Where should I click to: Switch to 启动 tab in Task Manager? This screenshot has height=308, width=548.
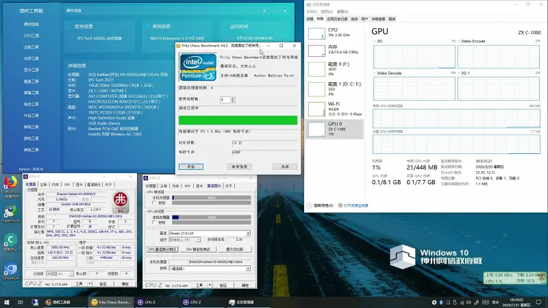click(354, 19)
